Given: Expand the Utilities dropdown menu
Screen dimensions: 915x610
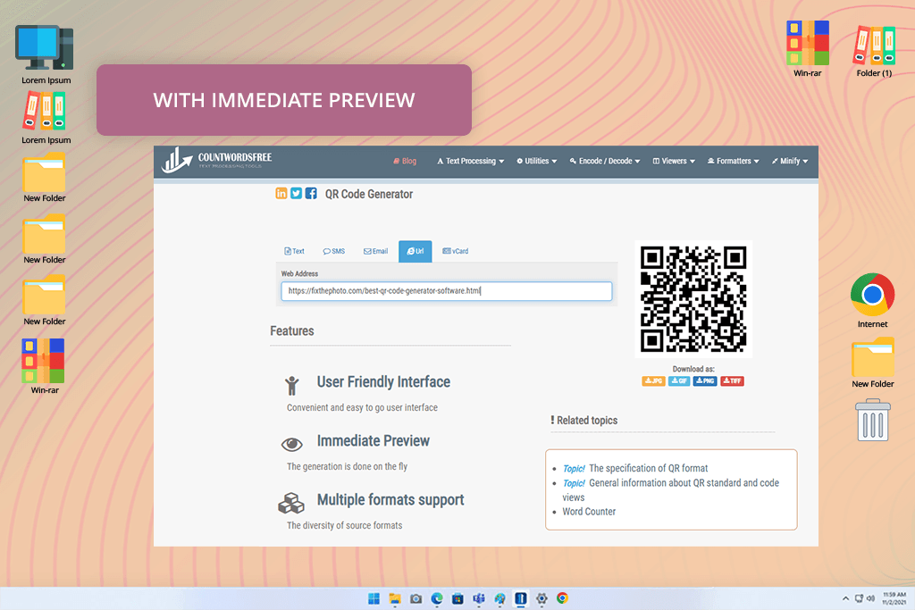Looking at the screenshot, I should 537,161.
